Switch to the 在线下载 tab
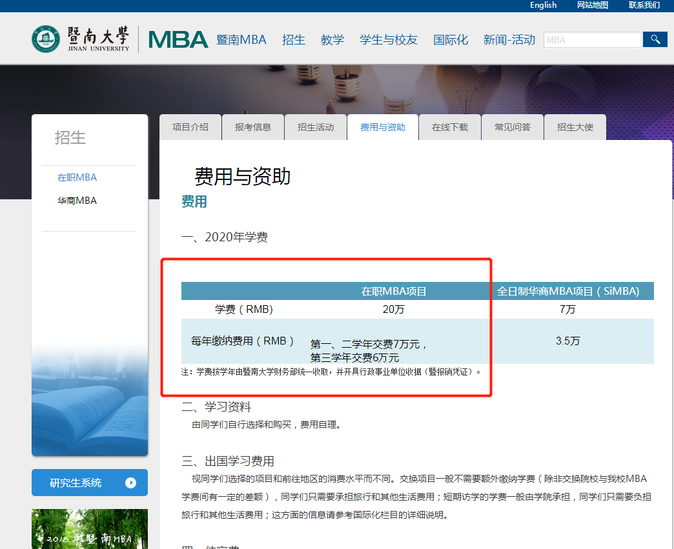Image resolution: width=674 pixels, height=549 pixels. 450,127
